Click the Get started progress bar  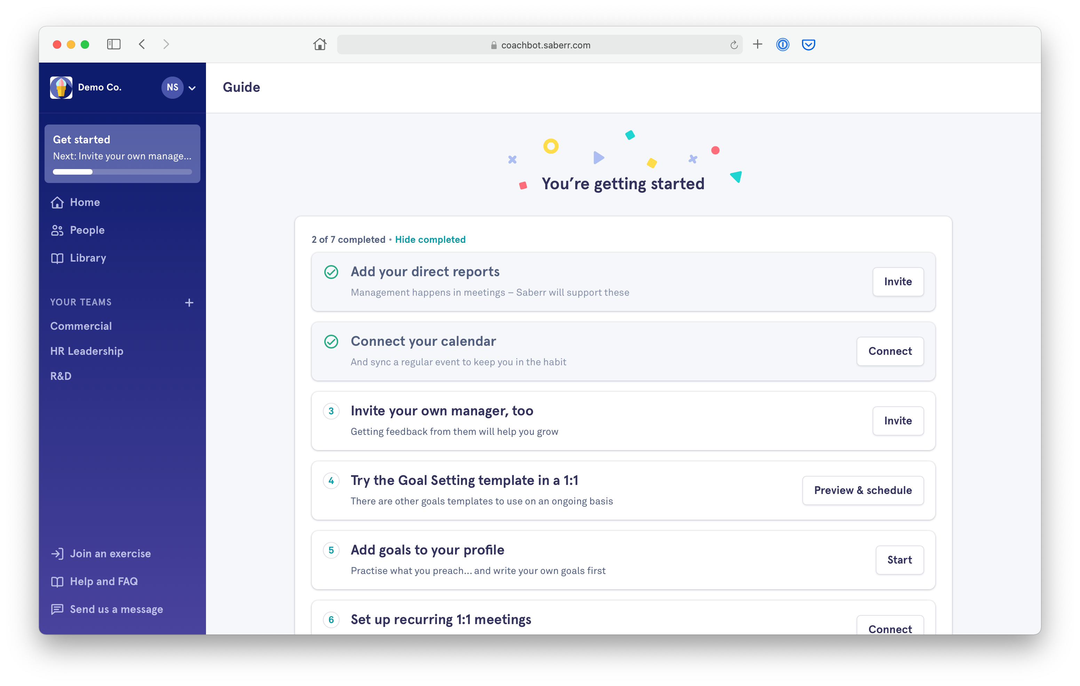tap(122, 172)
